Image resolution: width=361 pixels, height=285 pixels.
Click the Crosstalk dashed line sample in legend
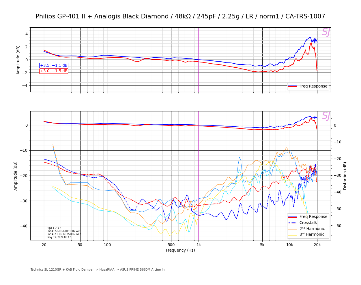tap(292, 223)
